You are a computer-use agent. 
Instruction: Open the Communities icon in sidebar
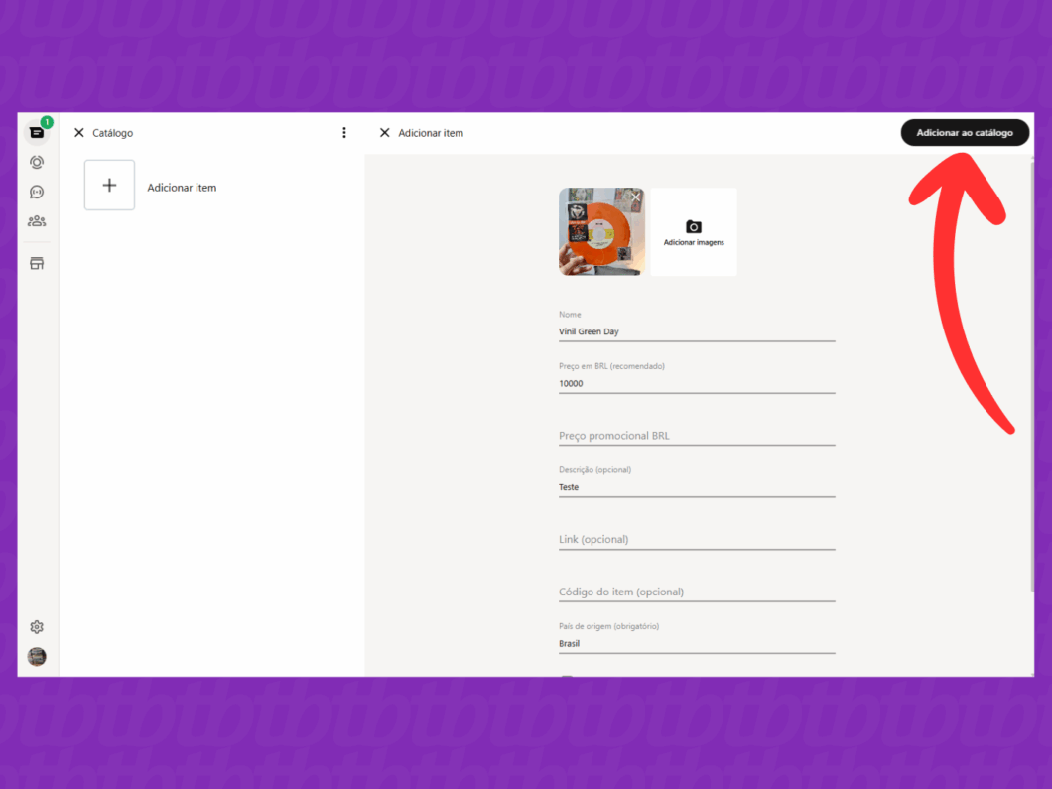click(x=37, y=221)
